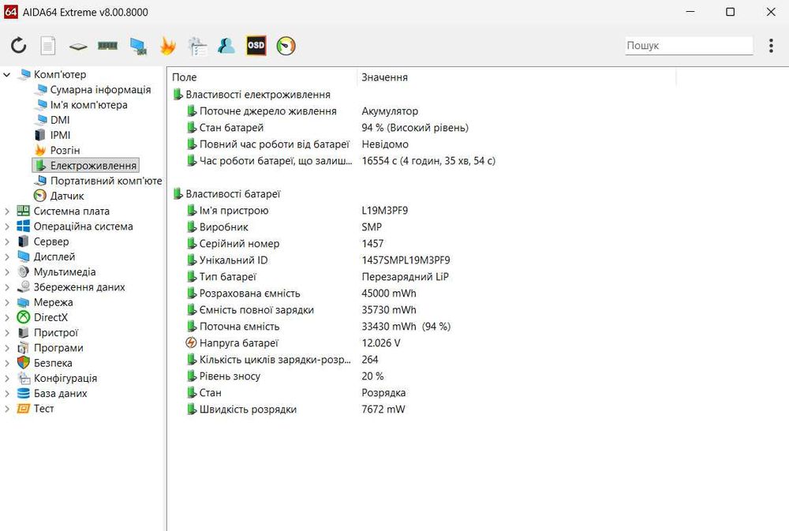This screenshot has height=531, width=789.
Task: Click the 16554 с remaining time value
Action: 428,161
